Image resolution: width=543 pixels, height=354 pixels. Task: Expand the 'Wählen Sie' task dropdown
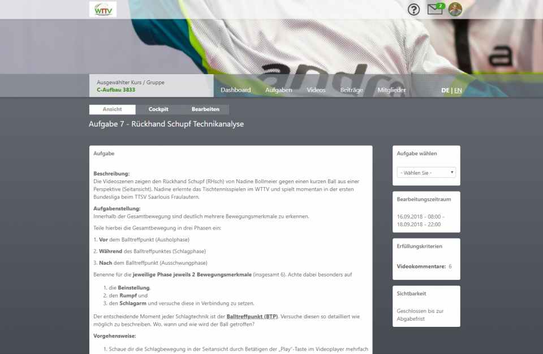[x=426, y=172]
